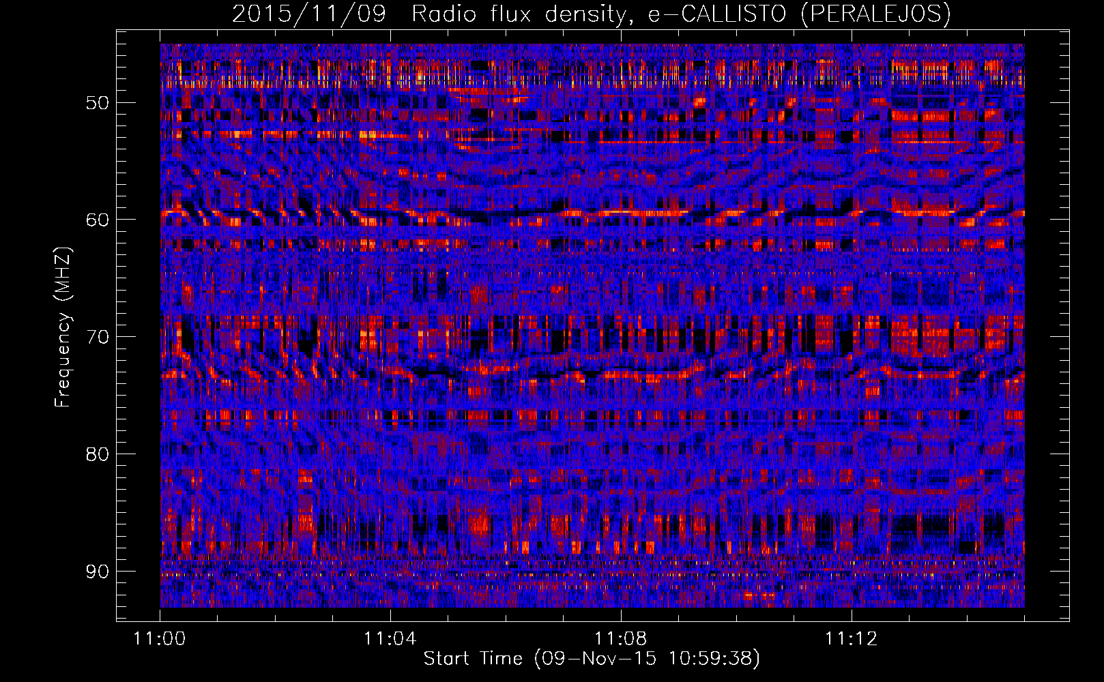Viewport: 1104px width, 682px height.
Task: Click the 'Frequency (MHZ)' axis label
Action: (x=63, y=327)
